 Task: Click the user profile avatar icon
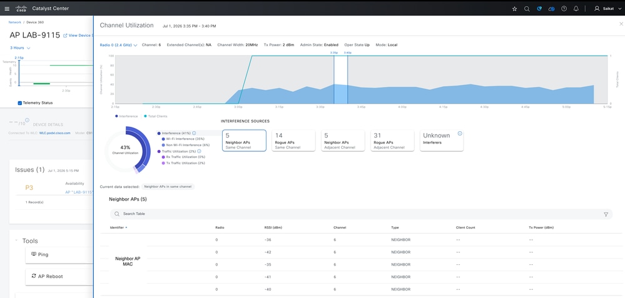[597, 8]
